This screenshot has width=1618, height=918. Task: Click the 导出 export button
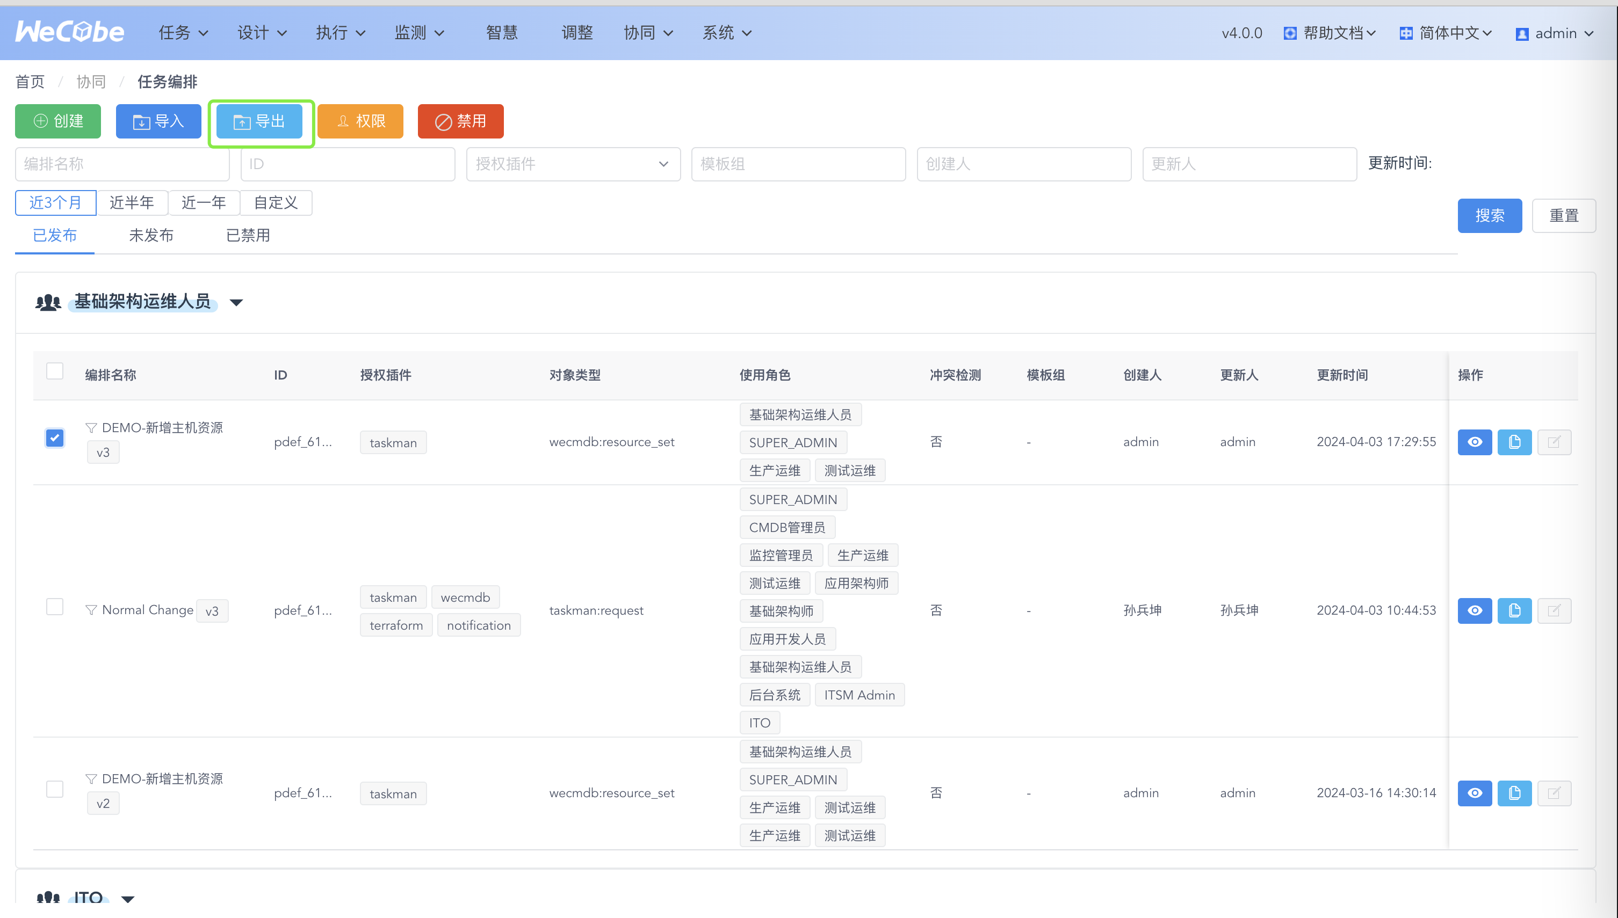tap(259, 121)
